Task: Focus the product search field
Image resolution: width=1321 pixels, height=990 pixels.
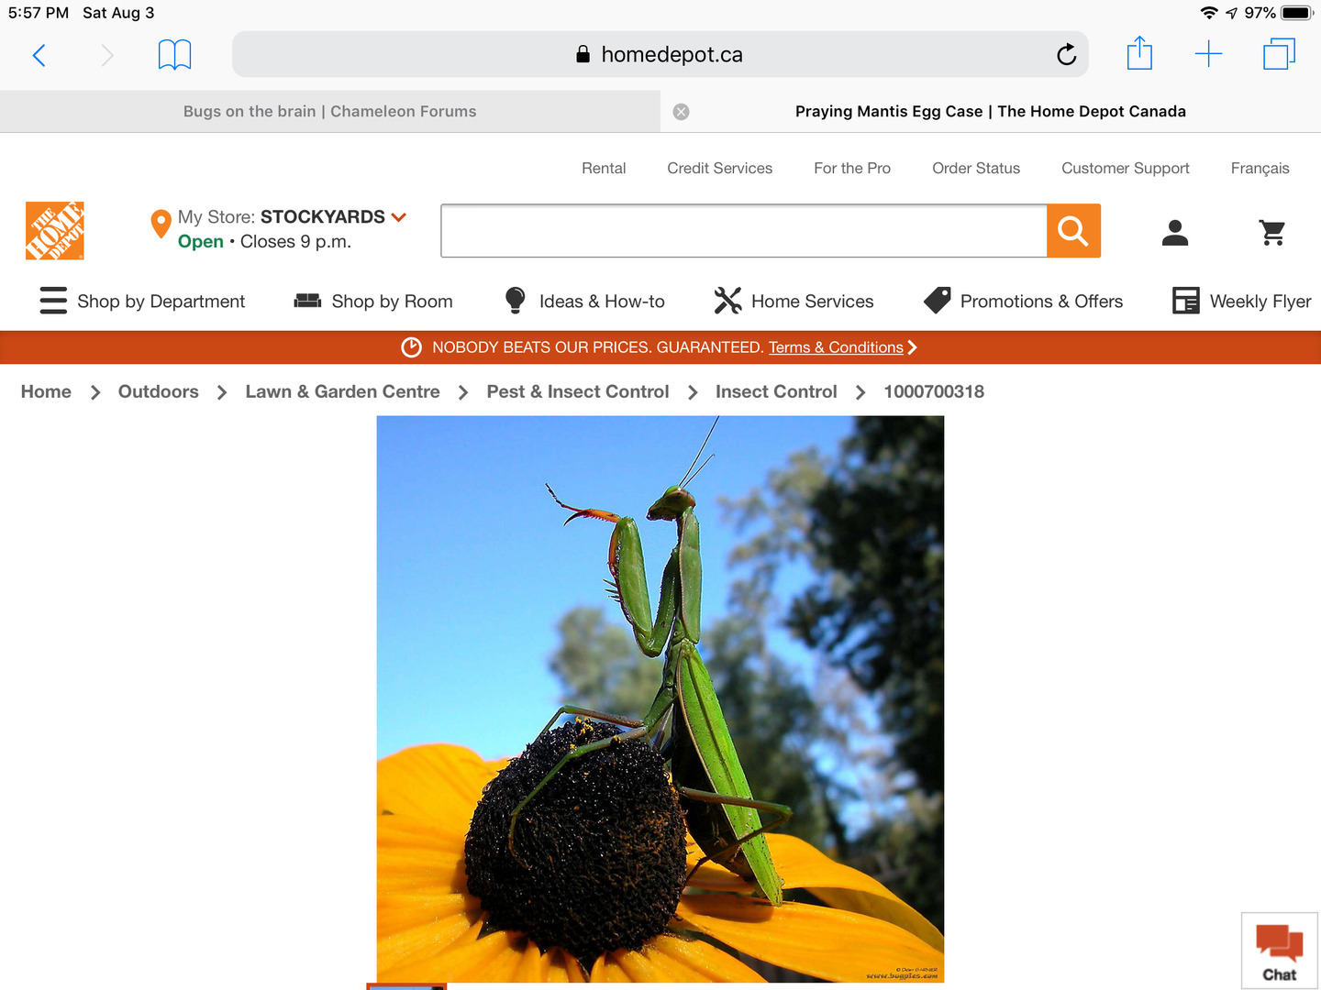Action: click(x=743, y=231)
